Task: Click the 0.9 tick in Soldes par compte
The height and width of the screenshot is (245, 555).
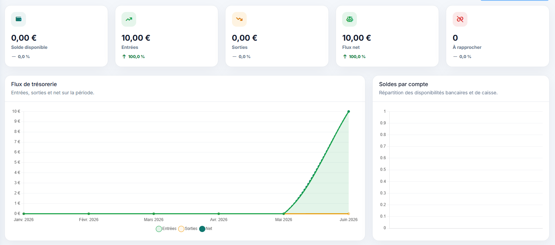Action: [383, 123]
